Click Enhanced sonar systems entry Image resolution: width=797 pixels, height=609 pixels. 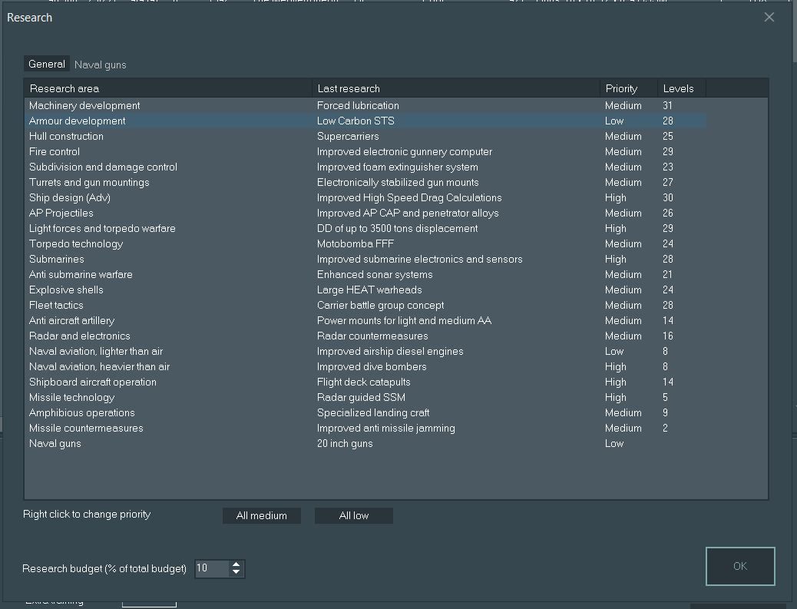coord(375,274)
